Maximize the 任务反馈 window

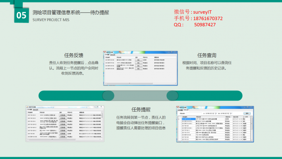coord(172,52)
